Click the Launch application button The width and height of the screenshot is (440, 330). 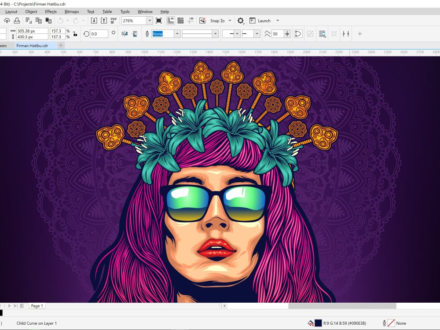click(x=260, y=21)
